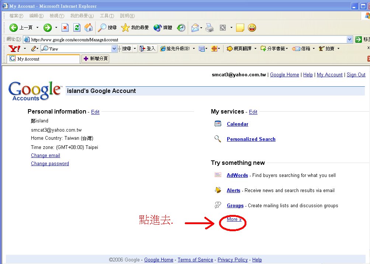370x264 pixels.
Task: Select the My Account browser tab
Action: tap(44, 59)
